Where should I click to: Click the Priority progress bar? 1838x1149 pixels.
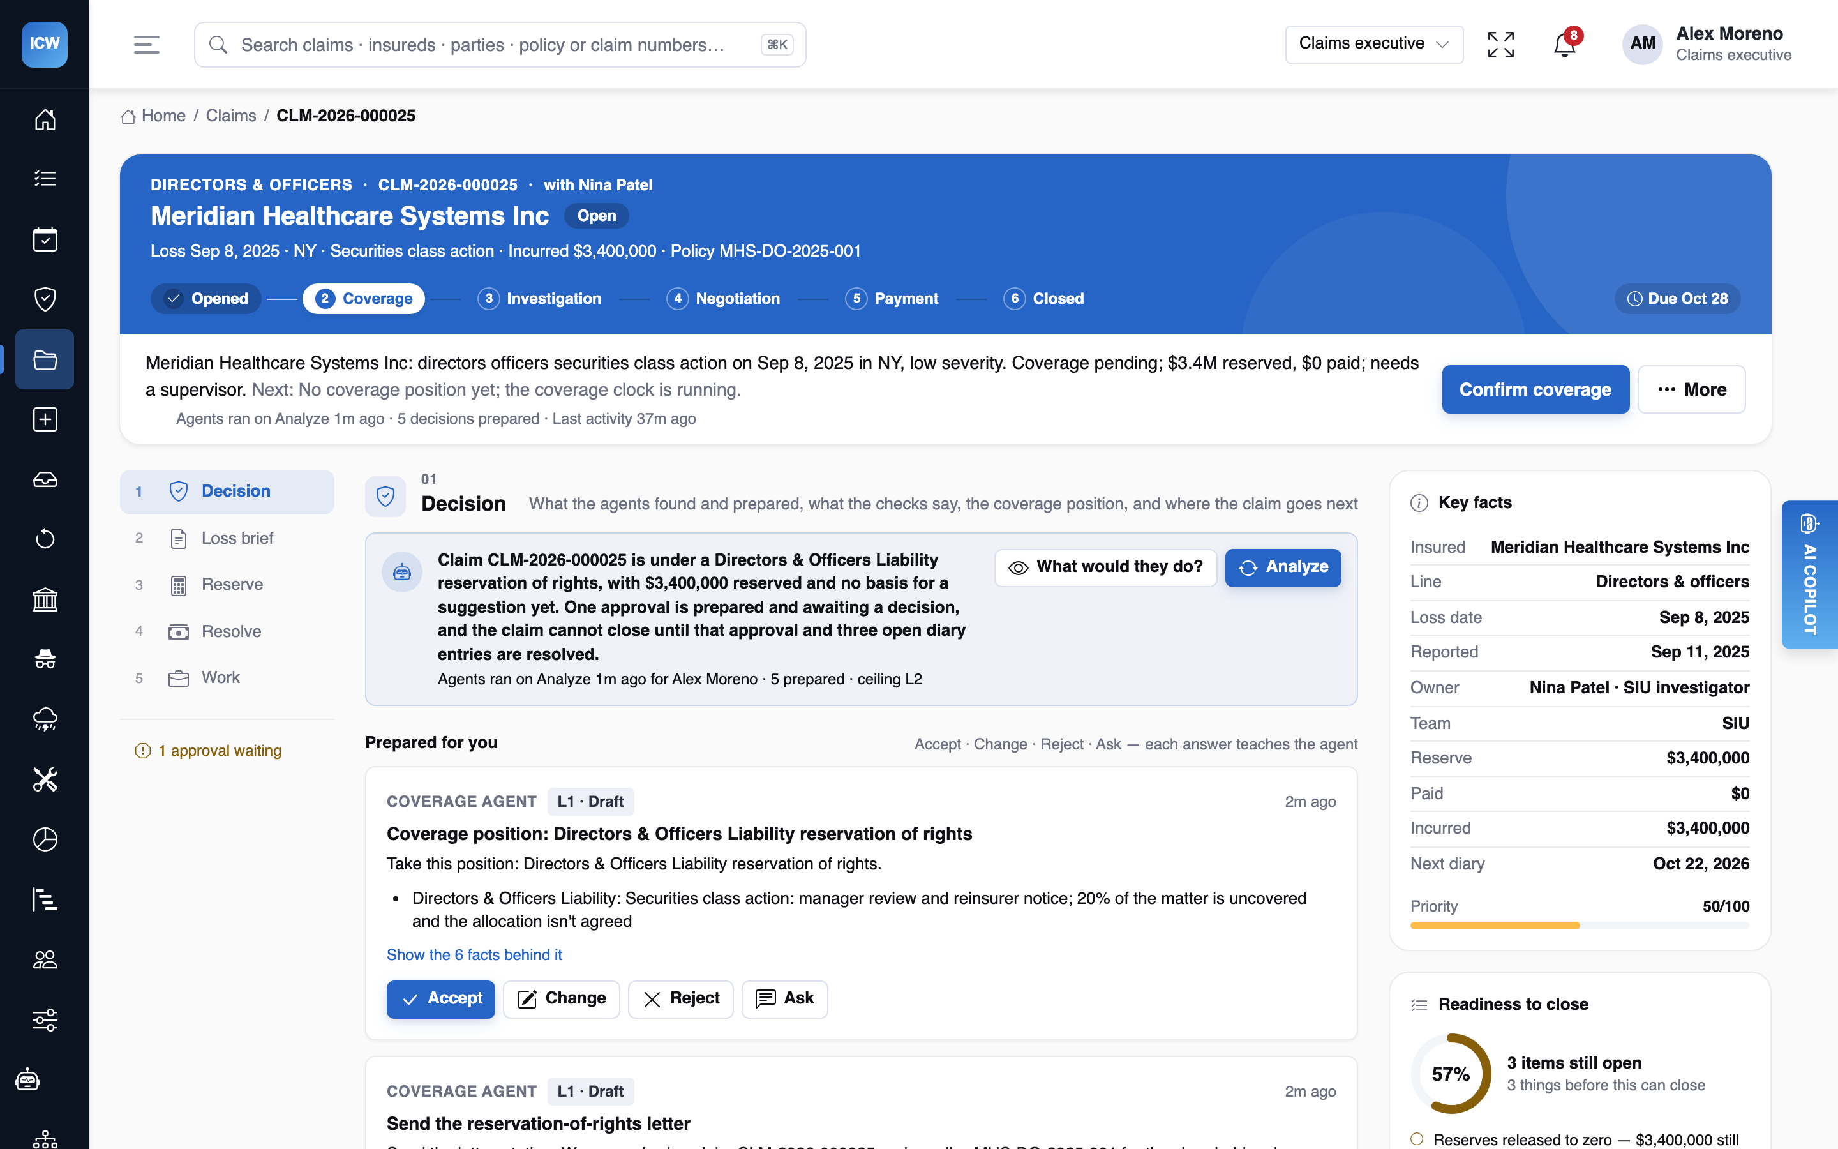[1580, 926]
